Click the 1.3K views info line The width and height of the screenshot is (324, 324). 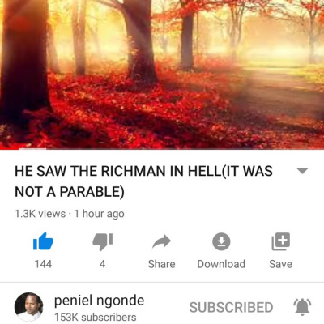click(x=70, y=214)
